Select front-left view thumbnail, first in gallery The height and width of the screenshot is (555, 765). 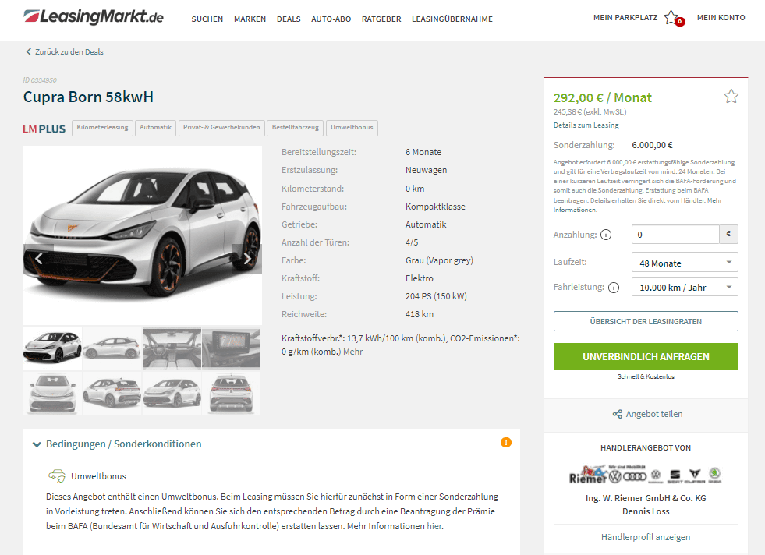(53, 348)
